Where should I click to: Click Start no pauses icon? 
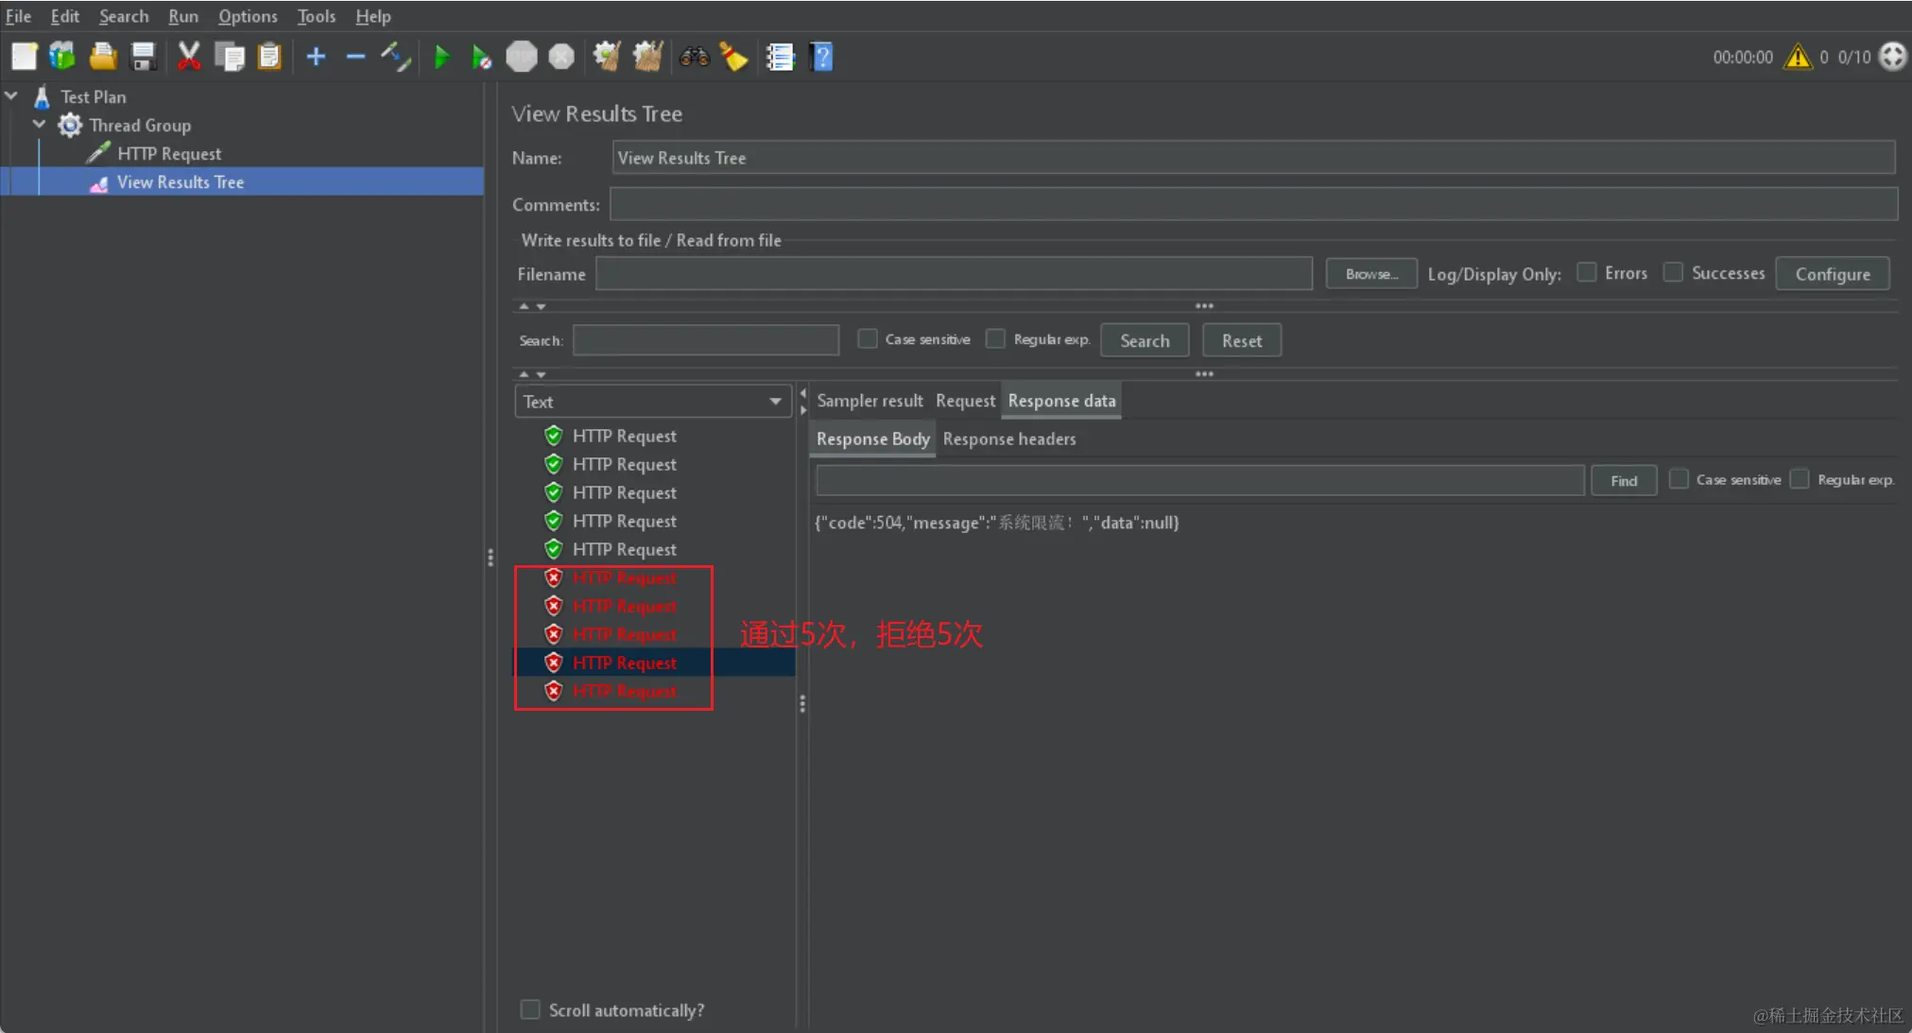(x=481, y=58)
